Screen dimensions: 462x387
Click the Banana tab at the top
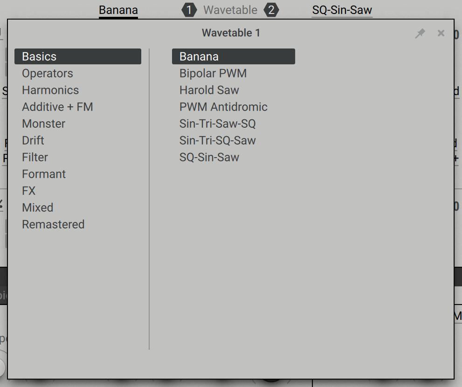[x=118, y=10]
